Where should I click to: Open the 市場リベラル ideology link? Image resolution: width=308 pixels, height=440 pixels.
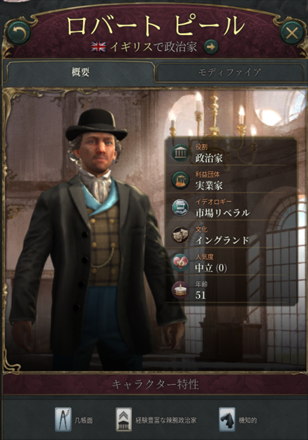coord(222,213)
